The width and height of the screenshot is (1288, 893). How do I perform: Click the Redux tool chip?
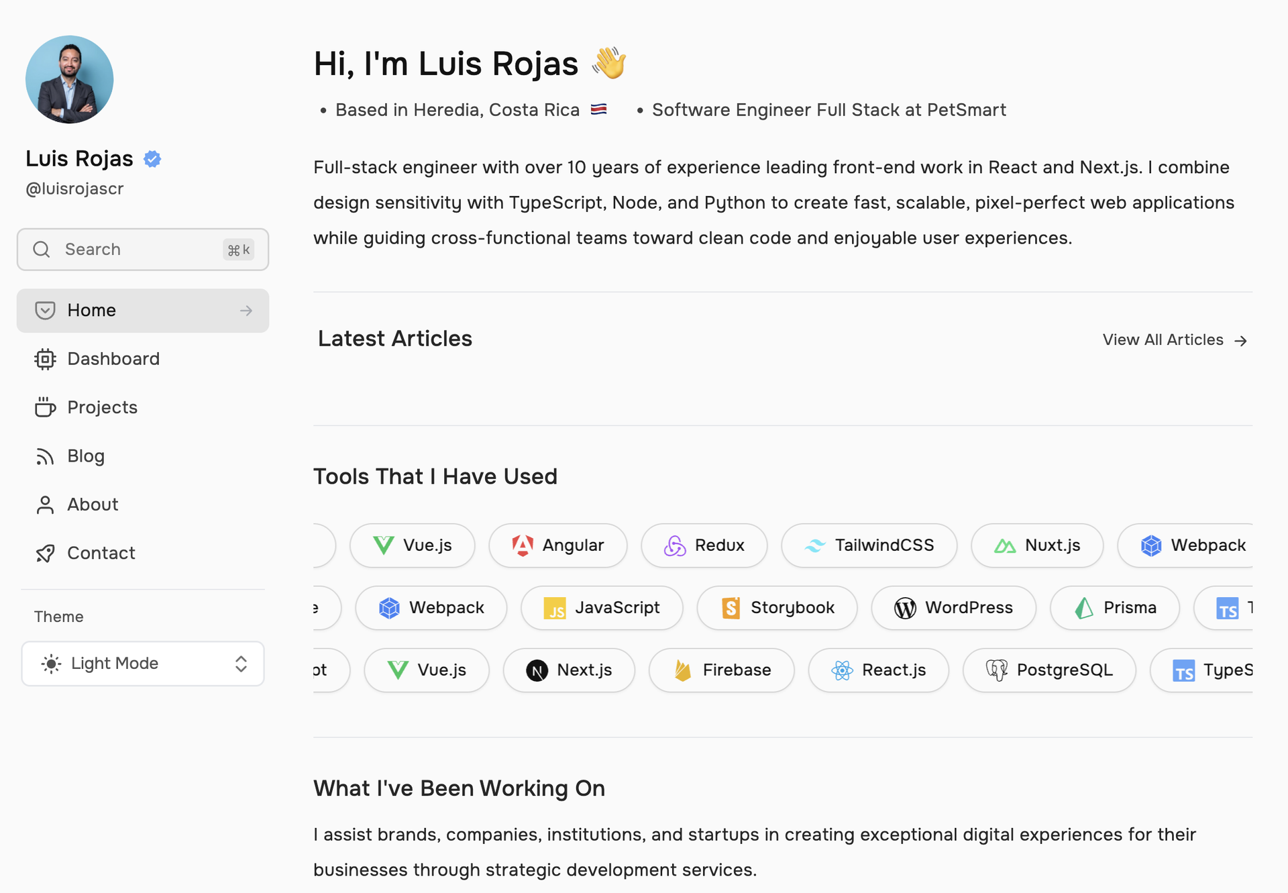click(x=704, y=545)
